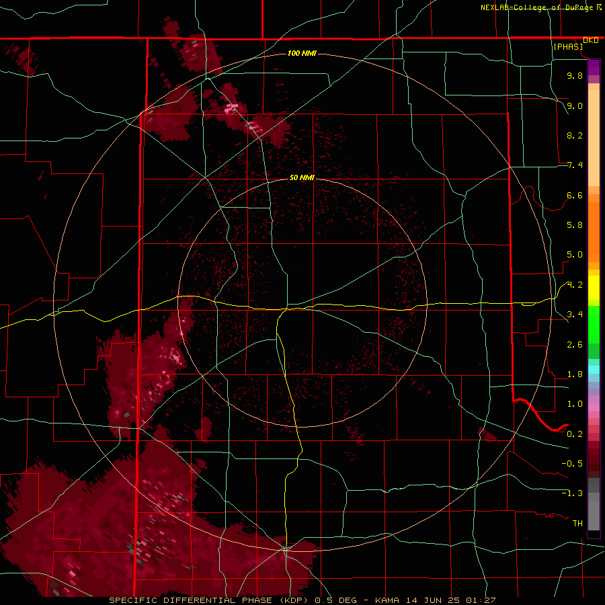Pick the pink band near 1.0
The image size is (605, 605).
point(594,407)
